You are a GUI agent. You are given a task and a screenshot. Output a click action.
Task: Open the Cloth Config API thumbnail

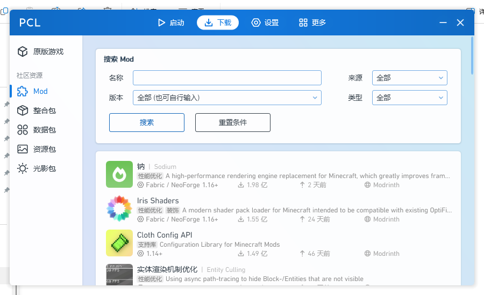coord(119,243)
